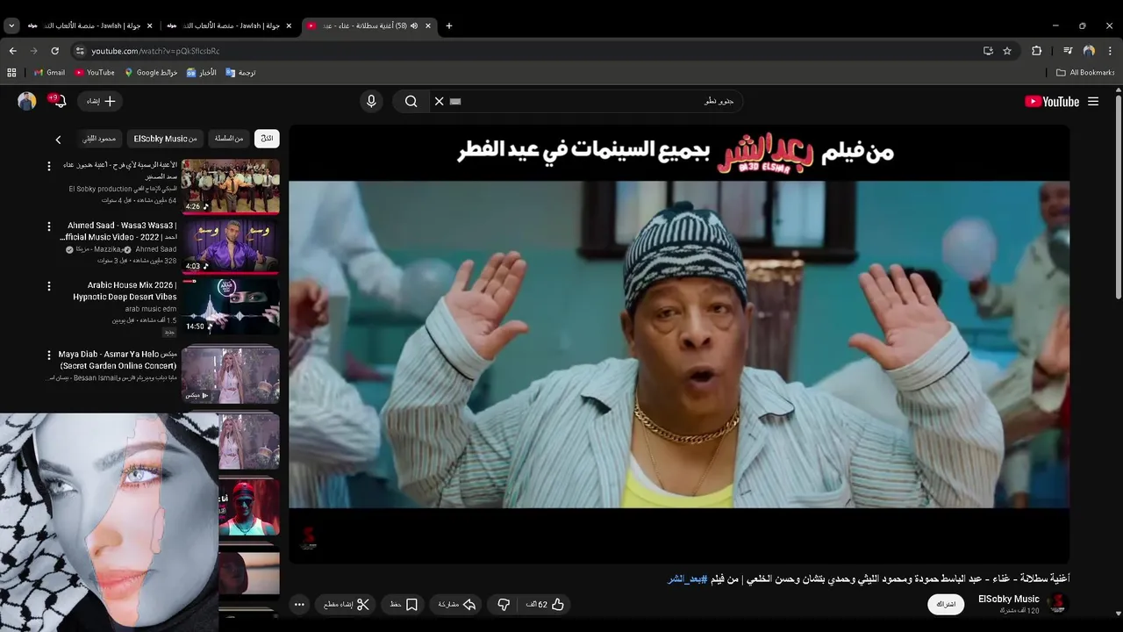Open the 4:26 wedding song thumbnail

pos(231,186)
